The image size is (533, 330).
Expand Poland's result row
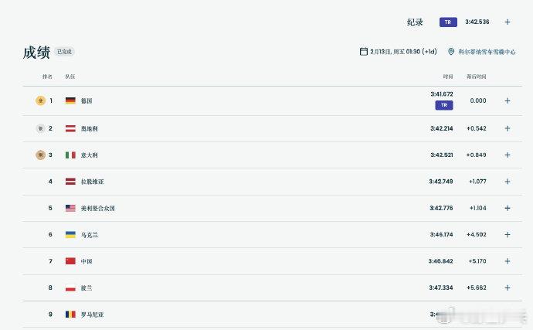click(x=508, y=287)
